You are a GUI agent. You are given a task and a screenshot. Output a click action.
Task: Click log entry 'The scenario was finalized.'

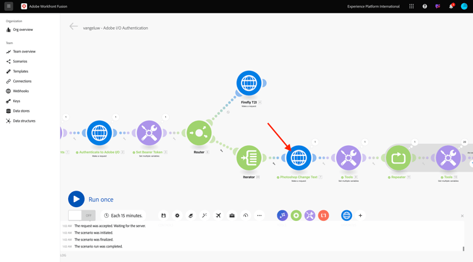[x=94, y=239]
